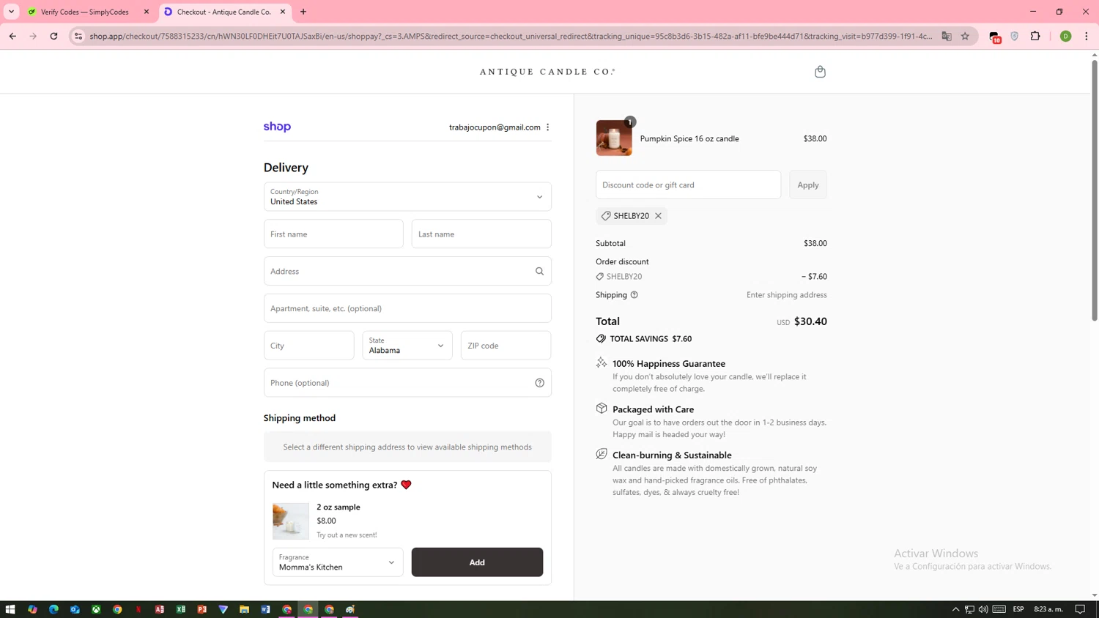
Task: Click the ZIP code field
Action: pos(506,346)
